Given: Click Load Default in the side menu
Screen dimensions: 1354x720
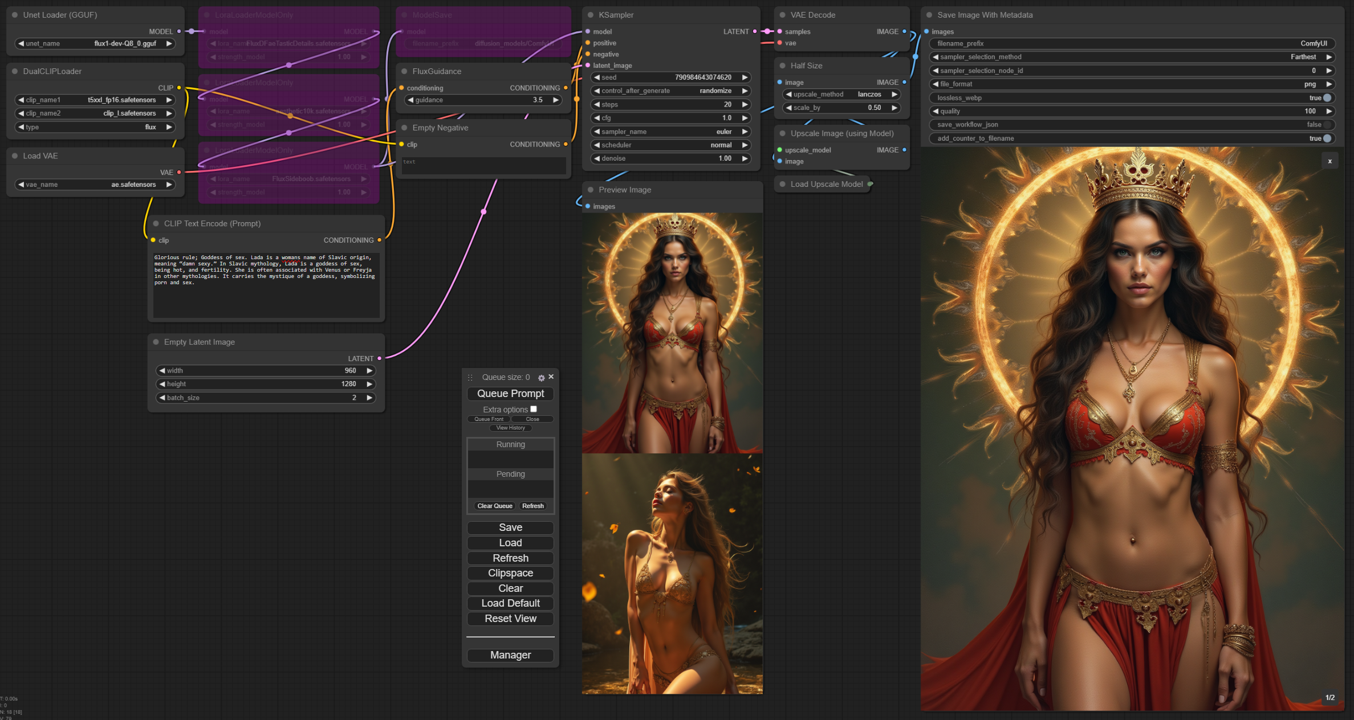Looking at the screenshot, I should click(x=510, y=603).
